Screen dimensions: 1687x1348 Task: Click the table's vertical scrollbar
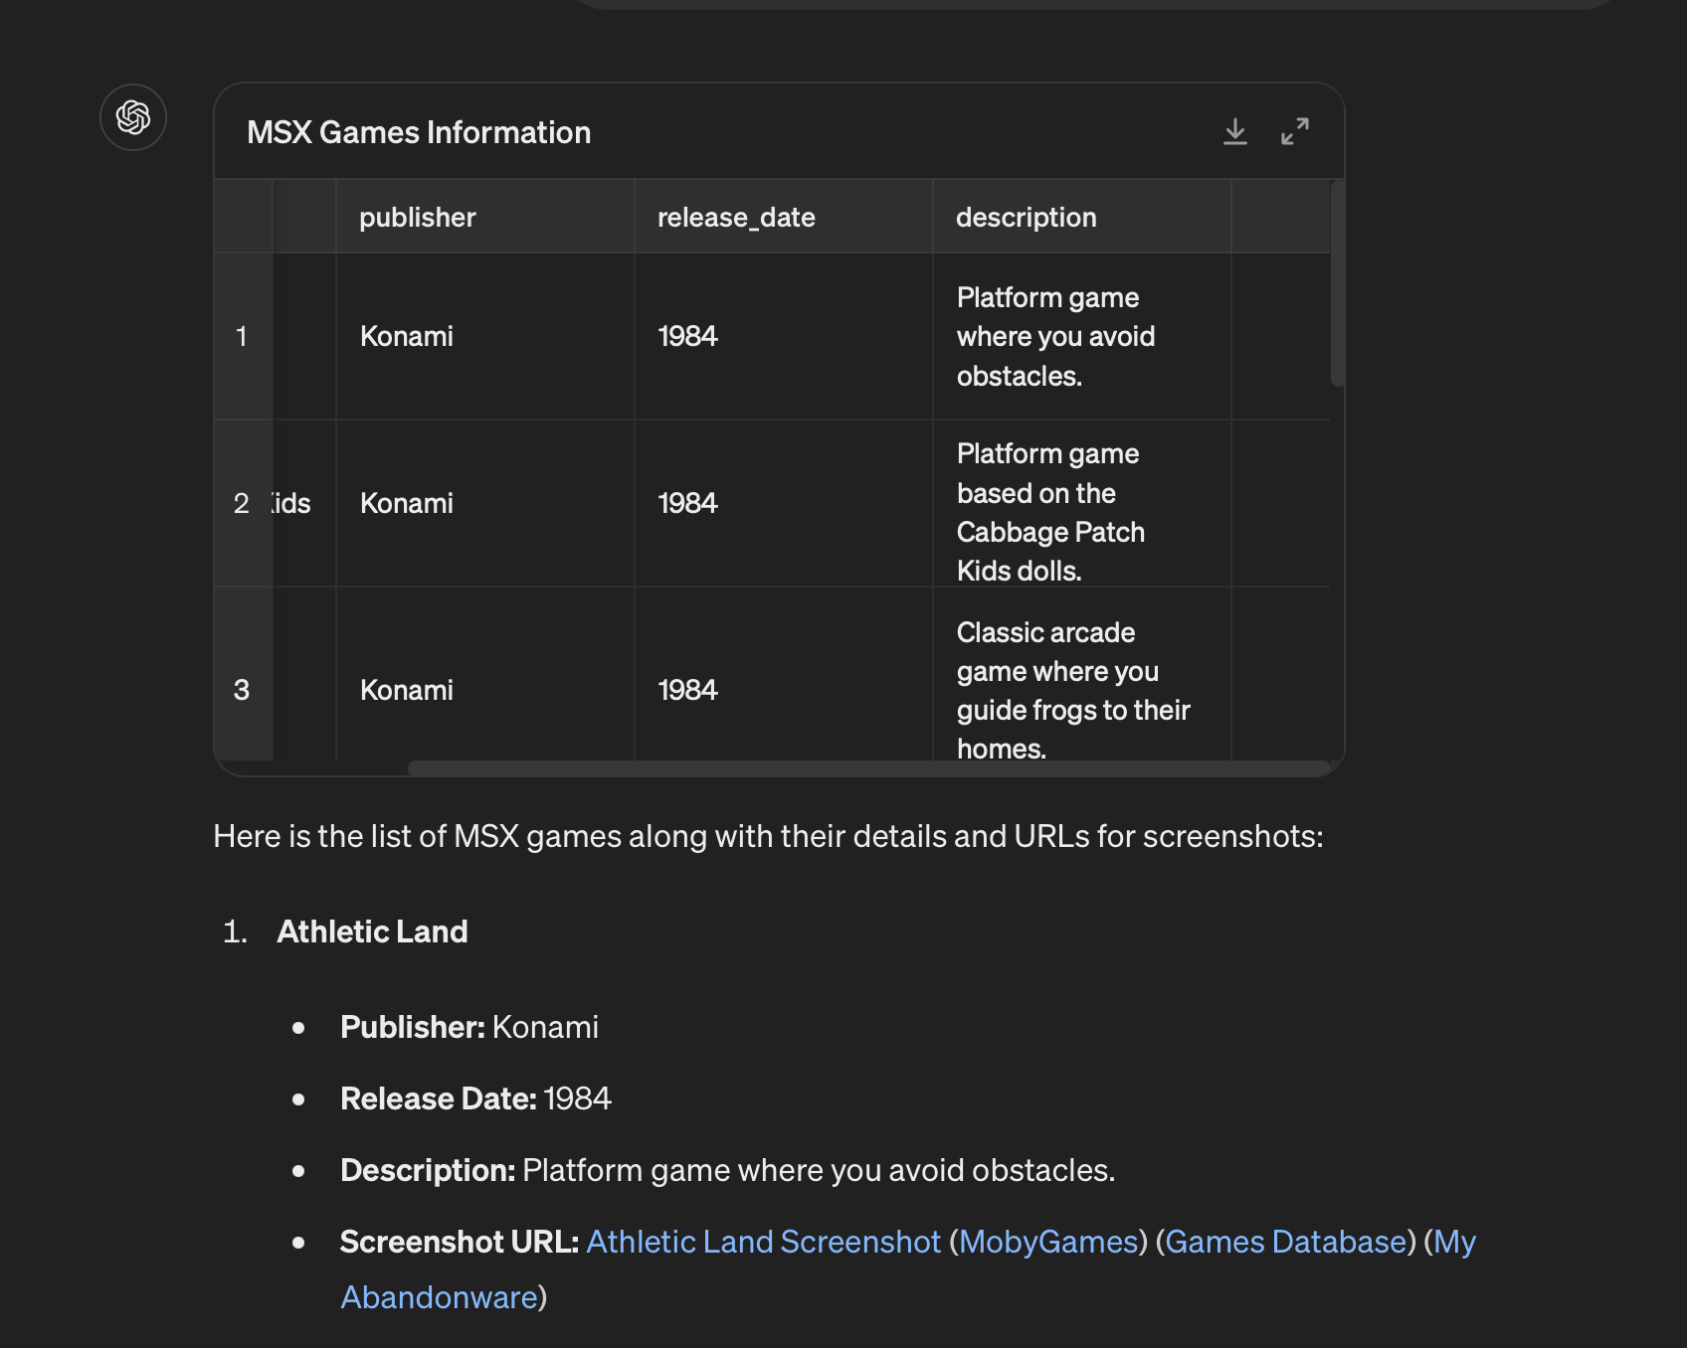coord(1337,283)
